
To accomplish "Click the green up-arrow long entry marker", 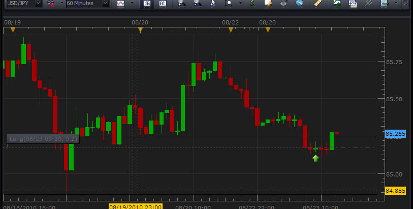I will [x=315, y=158].
